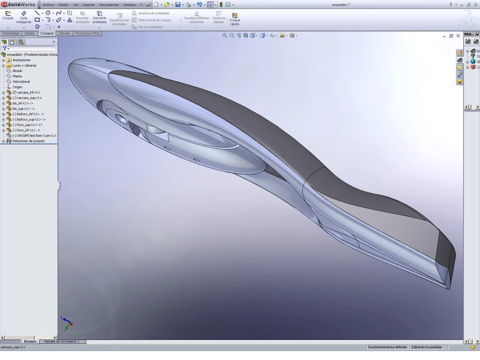
Task: Select the Circle sketch tool
Action: 48,13
